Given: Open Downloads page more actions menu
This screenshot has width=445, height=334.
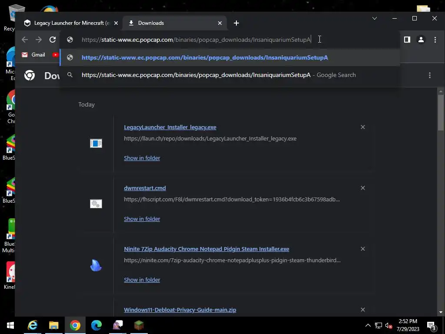Looking at the screenshot, I should coord(430,75).
